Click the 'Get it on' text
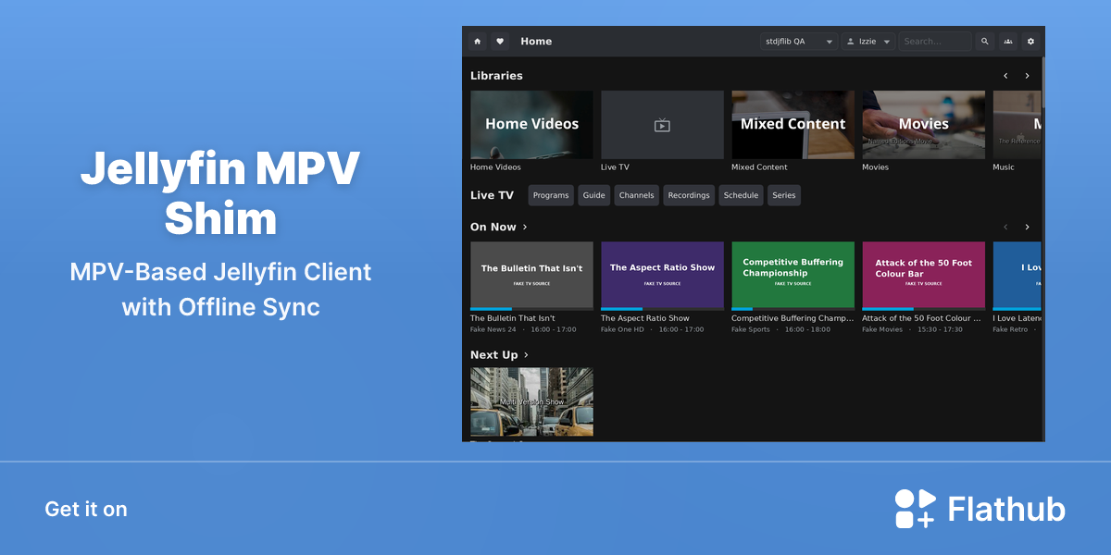The width and height of the screenshot is (1111, 555). pos(86,509)
